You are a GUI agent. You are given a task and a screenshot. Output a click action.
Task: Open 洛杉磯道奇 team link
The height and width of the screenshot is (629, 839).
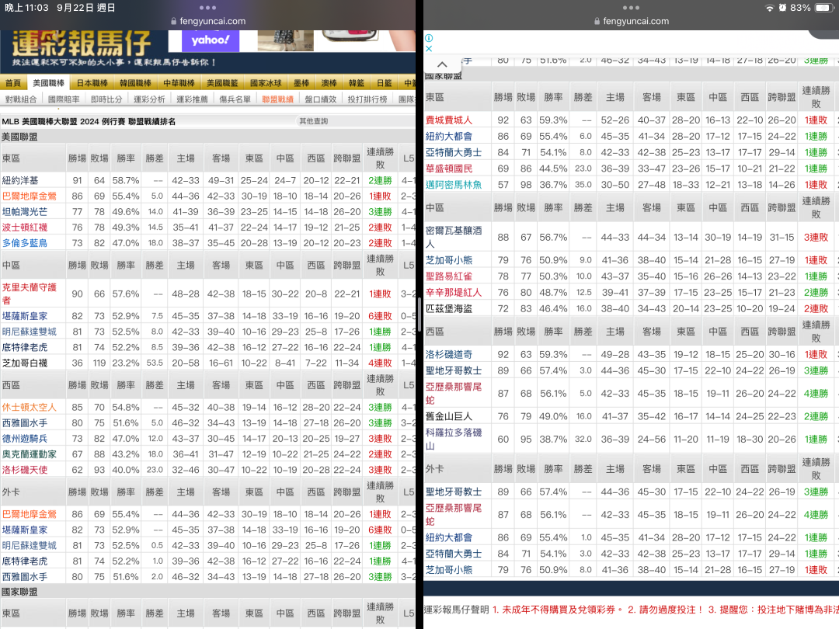point(449,354)
